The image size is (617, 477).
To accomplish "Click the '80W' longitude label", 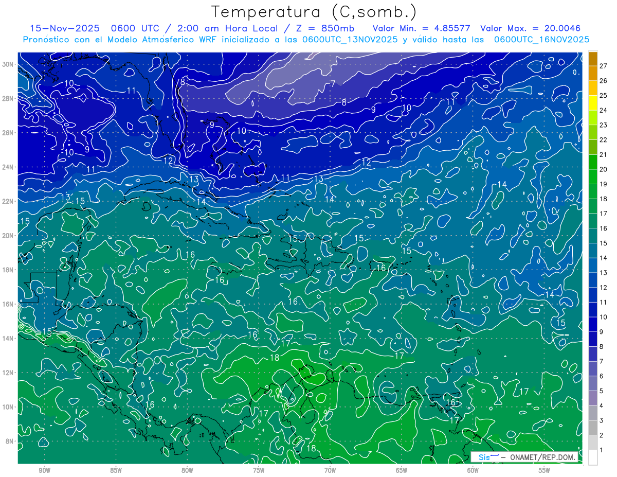I will click(x=187, y=470).
